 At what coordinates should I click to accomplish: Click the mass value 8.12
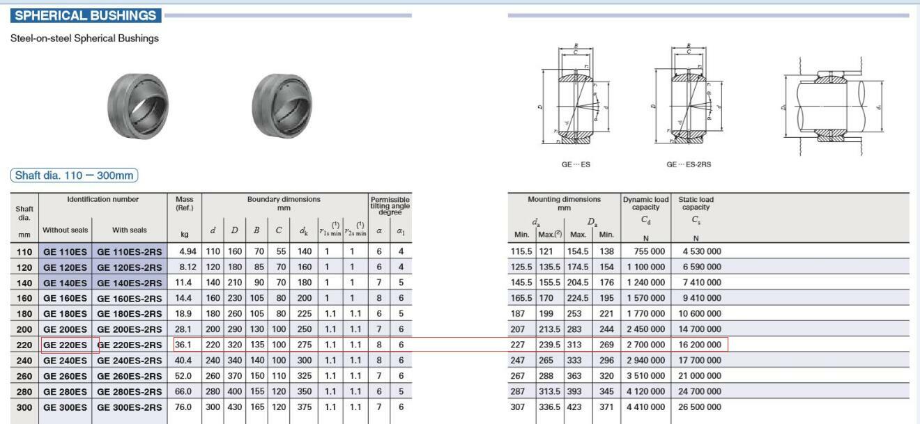coord(187,267)
